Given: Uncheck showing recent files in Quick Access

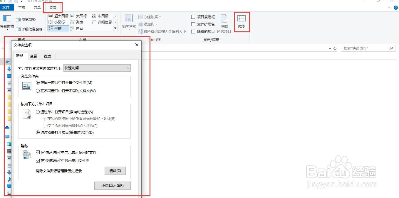Looking at the screenshot, I should [x=38, y=152].
